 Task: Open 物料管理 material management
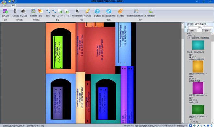tap(151, 13)
